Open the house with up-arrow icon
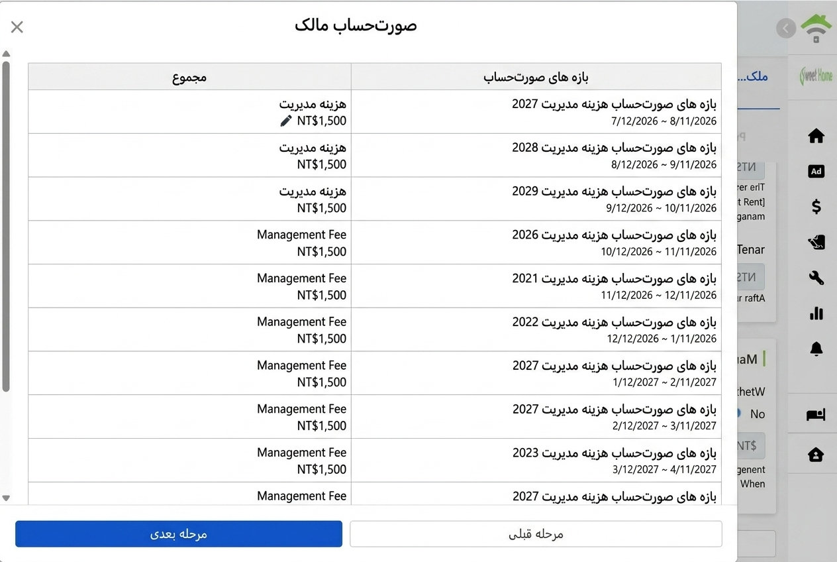 tap(816, 455)
